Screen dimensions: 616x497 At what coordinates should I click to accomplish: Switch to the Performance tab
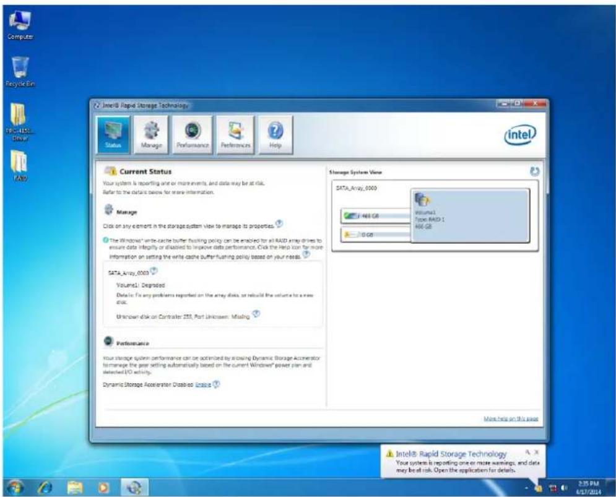click(193, 134)
